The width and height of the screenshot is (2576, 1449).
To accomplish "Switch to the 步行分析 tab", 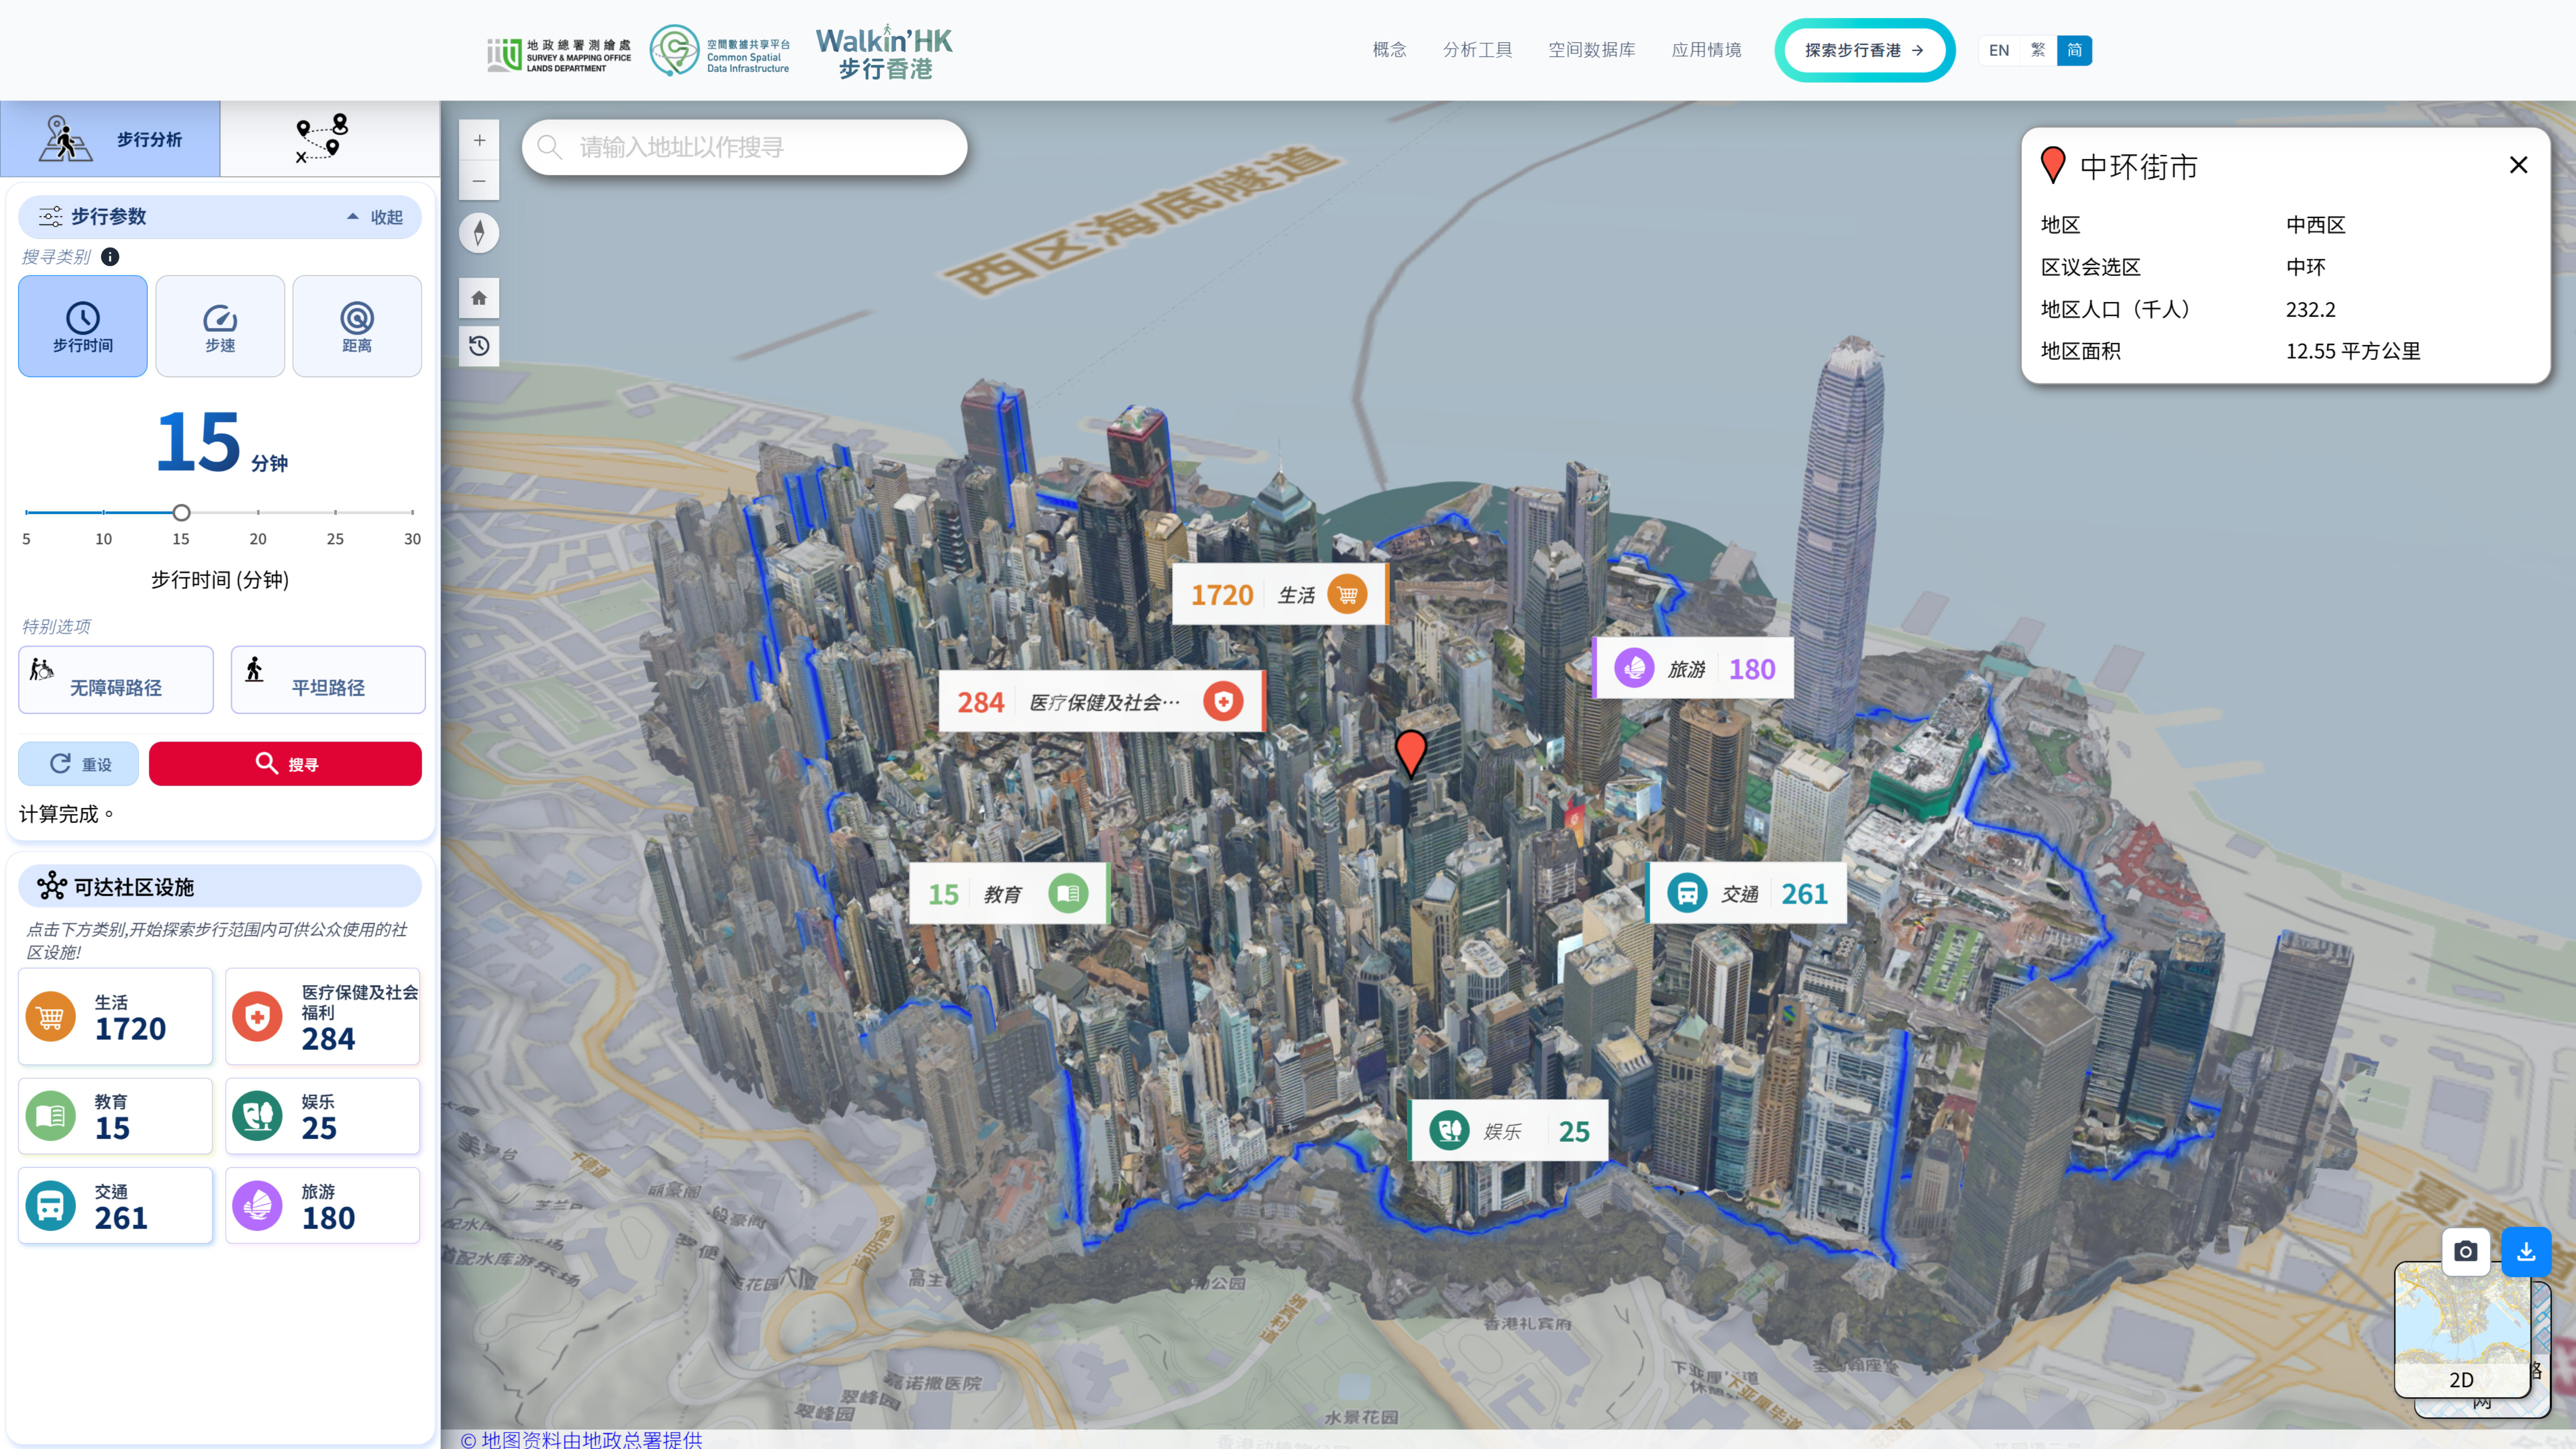I will pos(110,139).
